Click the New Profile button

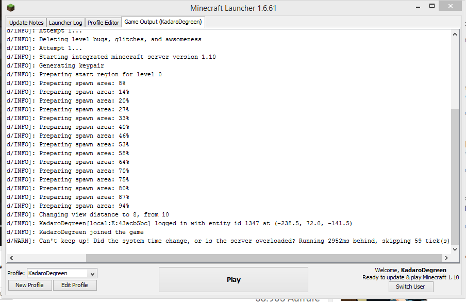[x=30, y=285]
